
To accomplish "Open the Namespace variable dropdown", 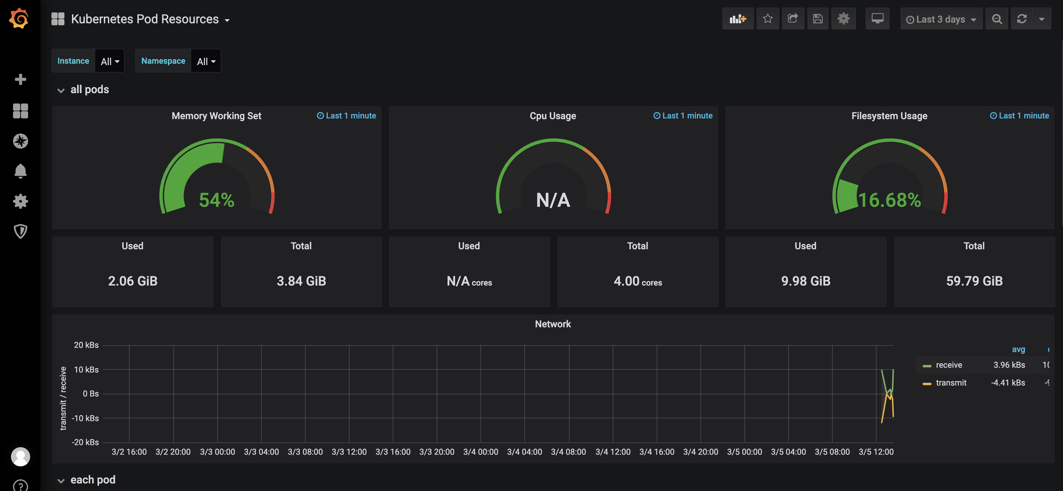I will click(206, 61).
